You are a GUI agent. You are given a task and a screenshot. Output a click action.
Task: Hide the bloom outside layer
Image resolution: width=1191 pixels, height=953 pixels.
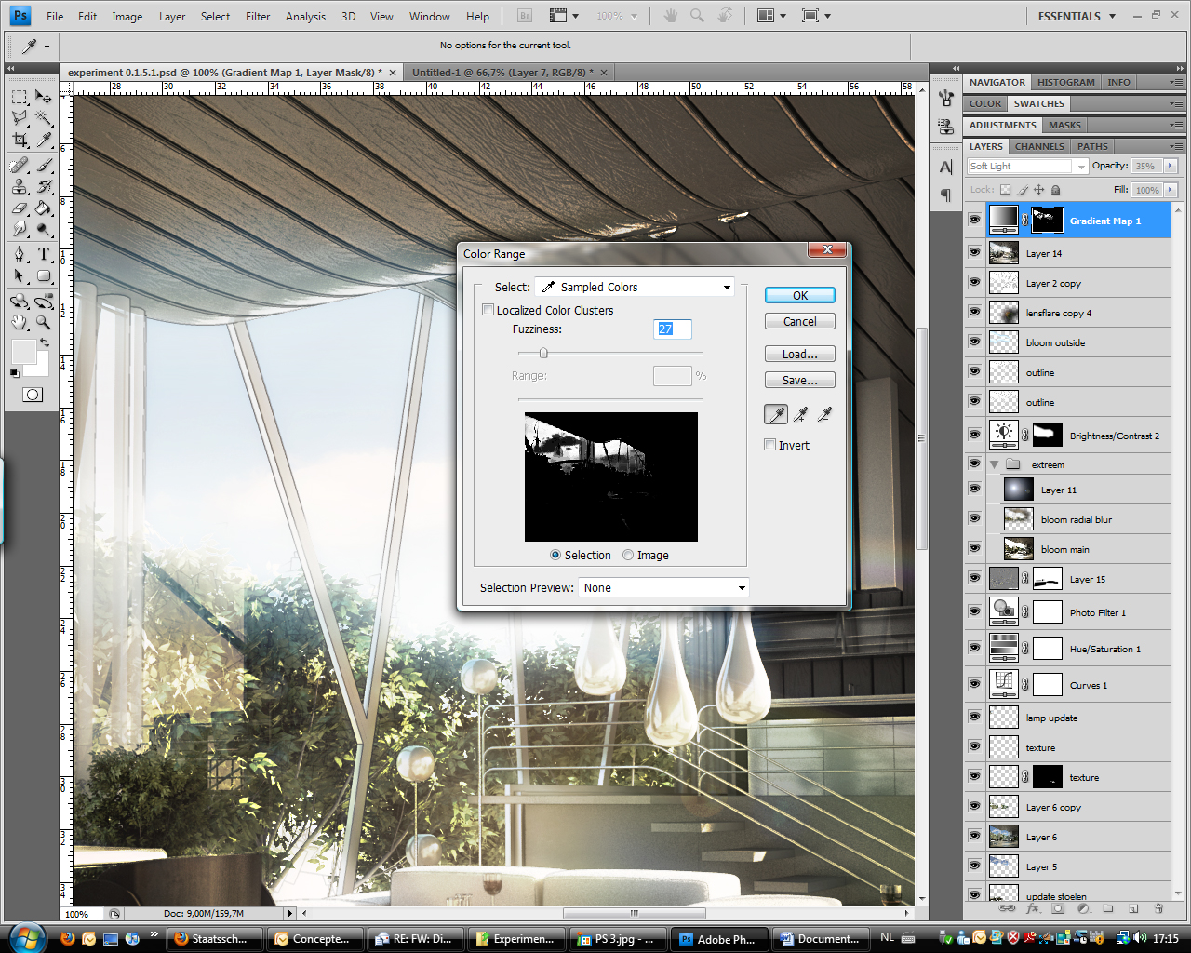coord(974,342)
